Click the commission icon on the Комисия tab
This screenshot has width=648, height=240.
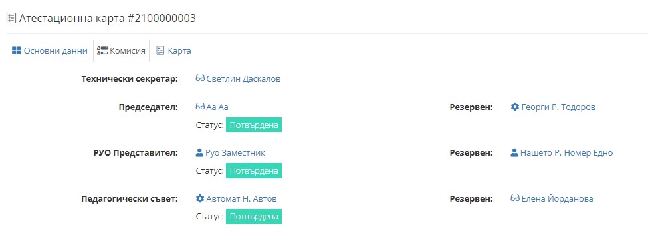[x=102, y=51]
